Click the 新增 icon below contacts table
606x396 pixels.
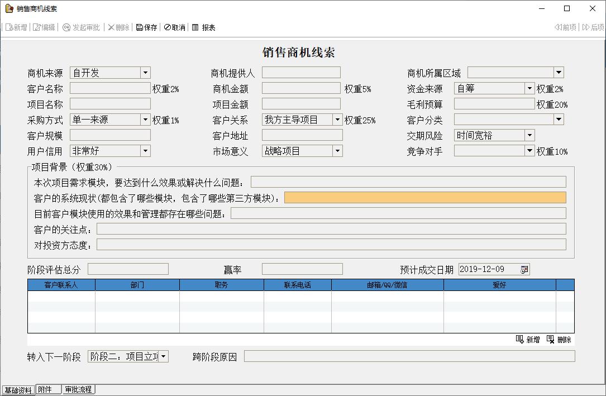point(520,340)
